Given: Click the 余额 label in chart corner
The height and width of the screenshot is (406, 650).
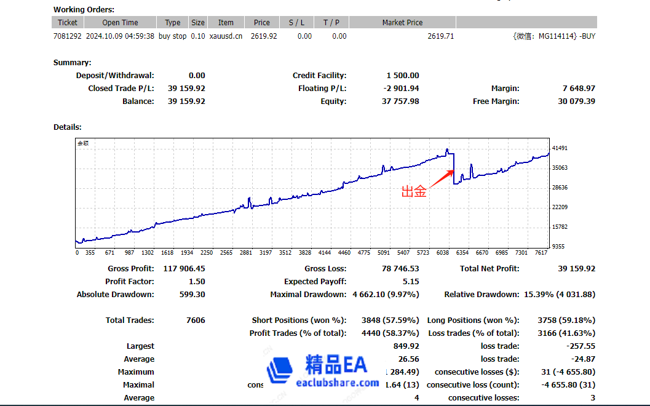Looking at the screenshot, I should click(x=83, y=143).
